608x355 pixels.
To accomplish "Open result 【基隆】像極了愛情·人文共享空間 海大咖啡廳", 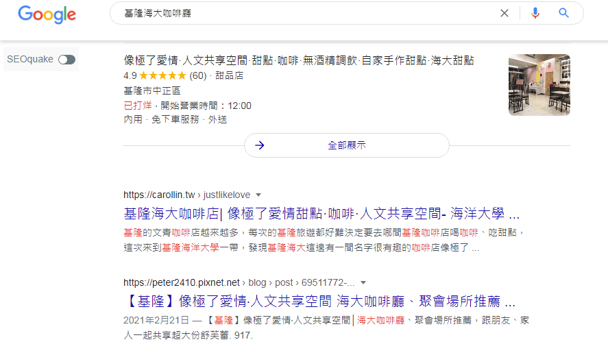I will tap(319, 301).
